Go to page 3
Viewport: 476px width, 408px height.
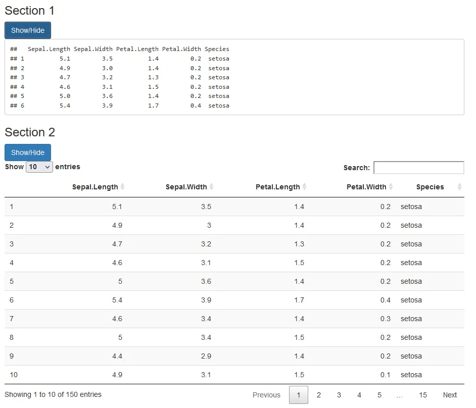[x=339, y=395]
